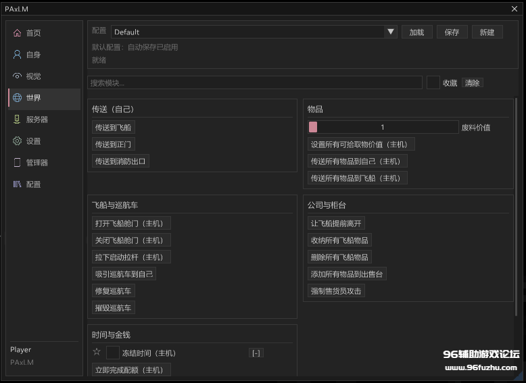Favorite 冻结时间 with the star icon
The height and width of the screenshot is (383, 526).
point(97,352)
